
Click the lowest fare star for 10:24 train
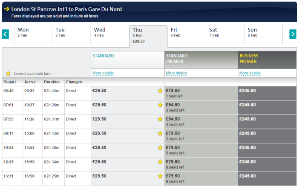point(160,148)
